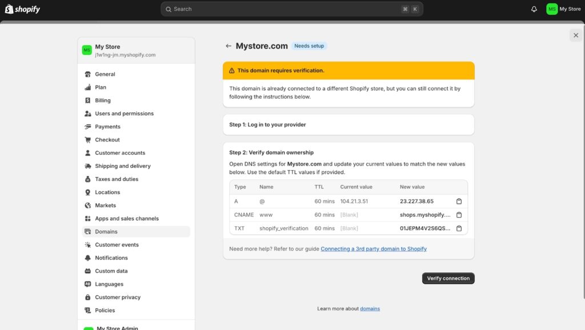Copy the A record new value
This screenshot has width=585, height=330.
(459, 202)
